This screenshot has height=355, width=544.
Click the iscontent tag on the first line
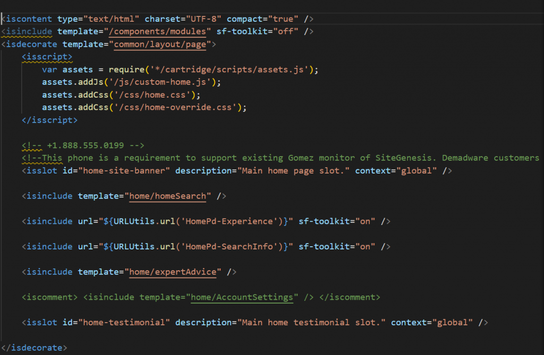point(29,19)
